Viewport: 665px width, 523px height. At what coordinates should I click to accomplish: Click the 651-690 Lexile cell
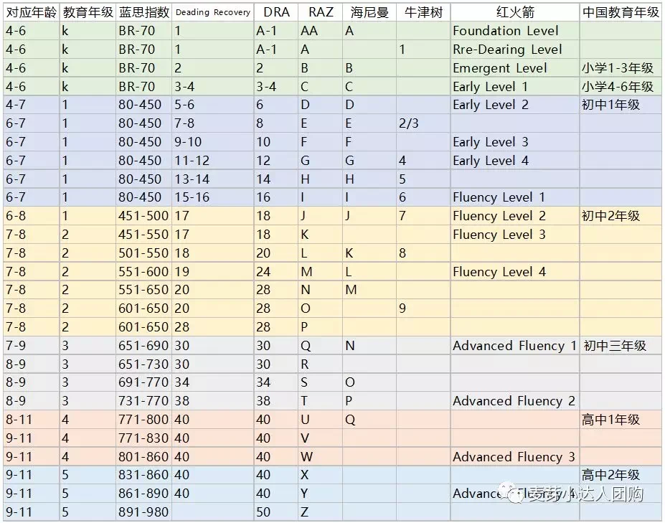(x=143, y=346)
